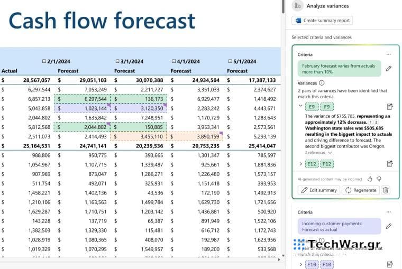Collapse the 3/1/2024 column group

click(x=116, y=61)
